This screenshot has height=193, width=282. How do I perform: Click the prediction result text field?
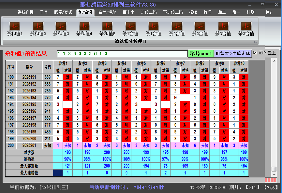point(122,54)
